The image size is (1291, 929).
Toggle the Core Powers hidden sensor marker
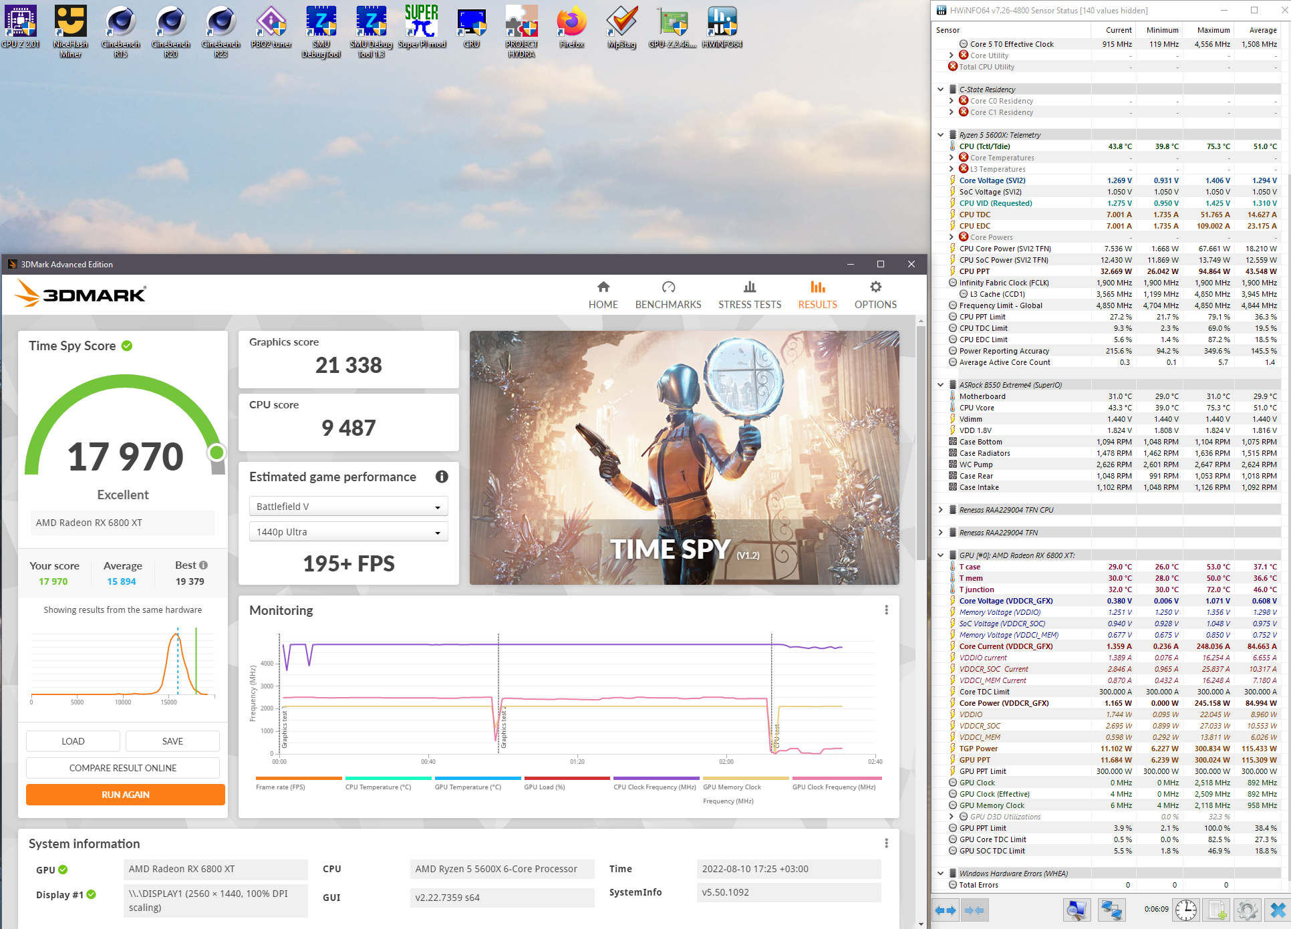point(964,237)
